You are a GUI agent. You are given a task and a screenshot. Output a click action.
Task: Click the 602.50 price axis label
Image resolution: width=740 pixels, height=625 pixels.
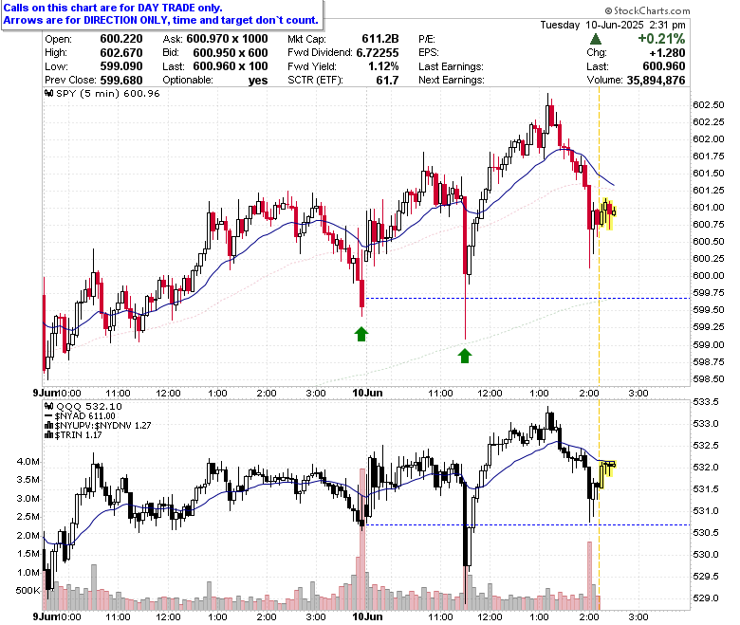tap(709, 104)
